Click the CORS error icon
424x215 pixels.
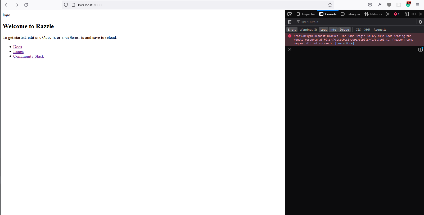tap(290, 36)
